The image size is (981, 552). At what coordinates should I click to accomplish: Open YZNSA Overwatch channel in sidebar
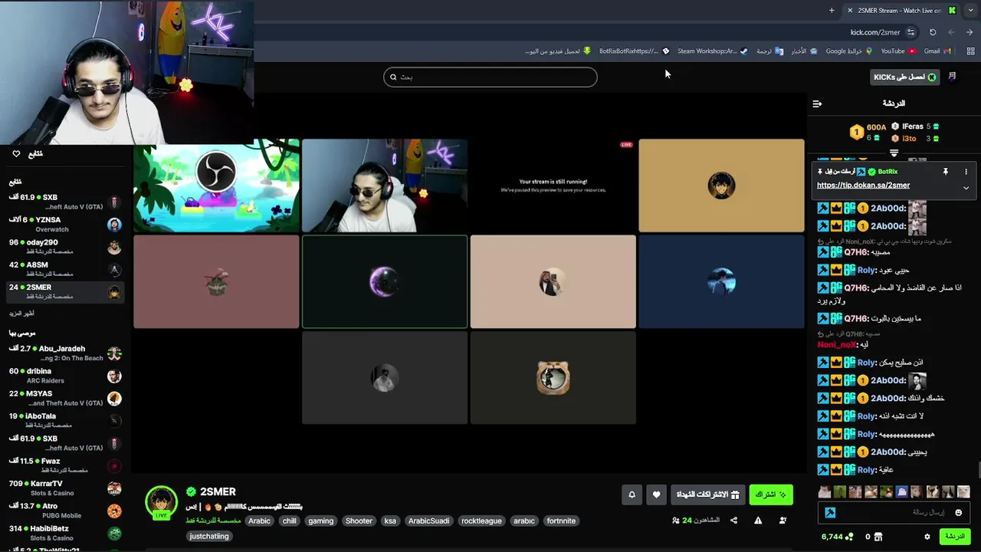65,224
